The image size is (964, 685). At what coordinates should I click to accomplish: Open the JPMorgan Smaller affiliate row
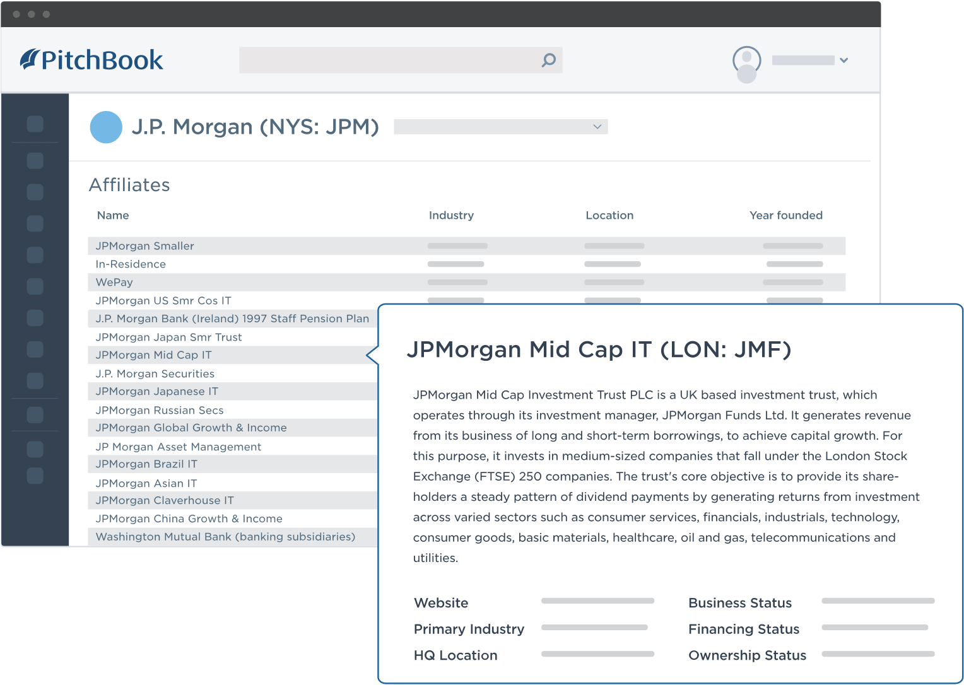click(466, 246)
